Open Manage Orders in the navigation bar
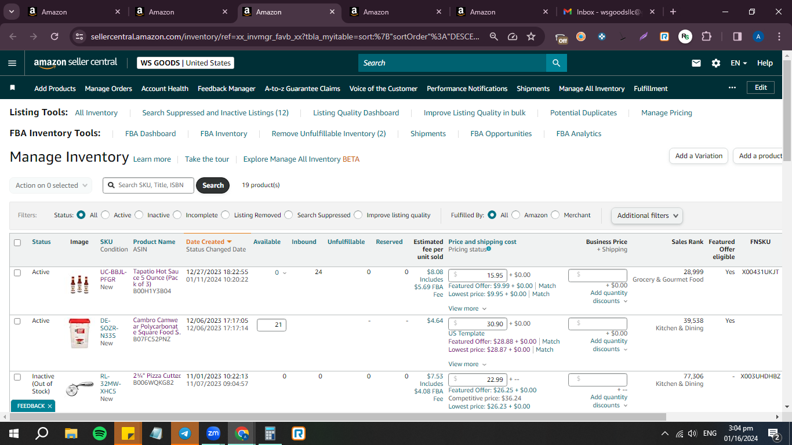 coord(108,89)
